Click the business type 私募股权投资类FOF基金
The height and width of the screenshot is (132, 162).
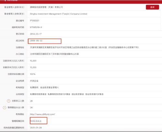(x=59, y=94)
